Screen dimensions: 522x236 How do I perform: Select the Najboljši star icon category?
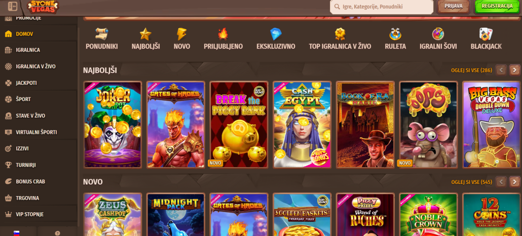click(x=145, y=39)
